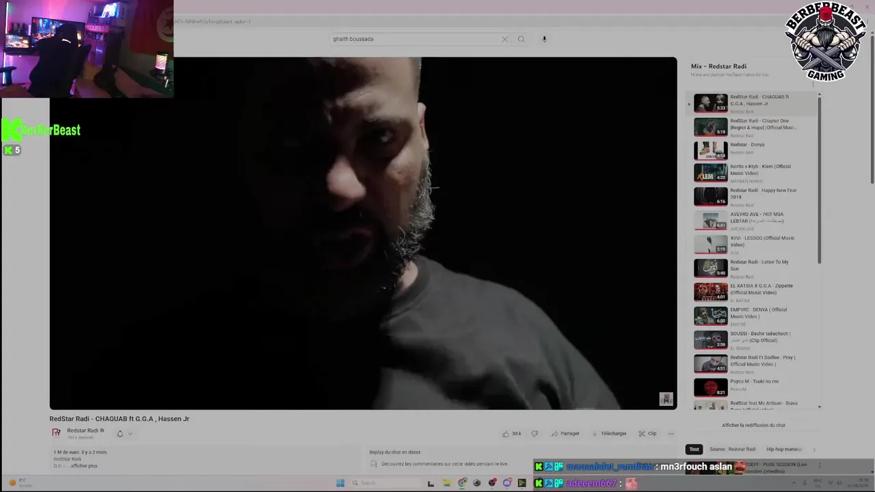The width and height of the screenshot is (875, 492).
Task: Play XIIVI - LESSGO playlist item
Action: (753, 245)
